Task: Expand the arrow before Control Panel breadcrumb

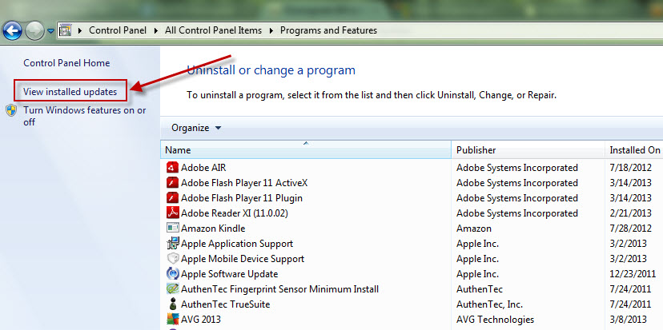Action: (80, 31)
